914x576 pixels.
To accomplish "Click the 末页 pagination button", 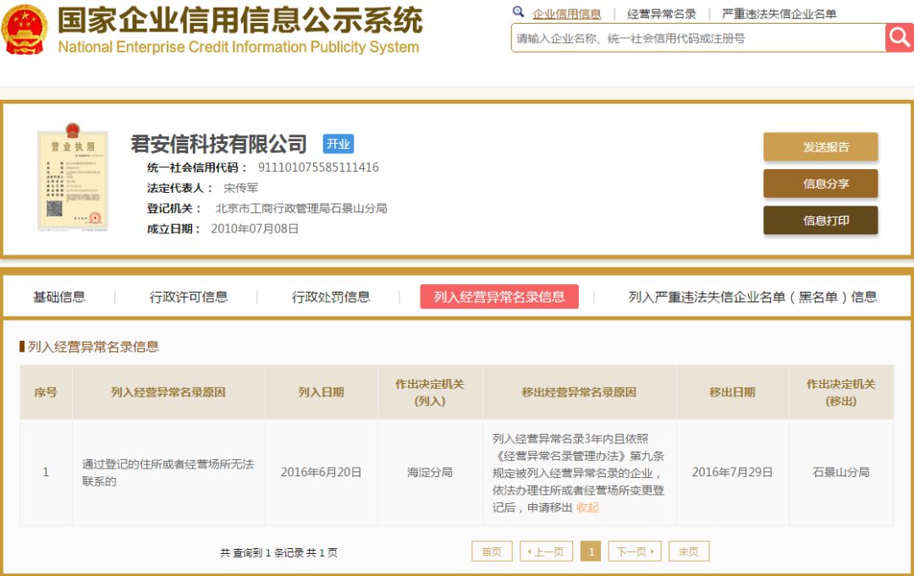I will point(688,551).
